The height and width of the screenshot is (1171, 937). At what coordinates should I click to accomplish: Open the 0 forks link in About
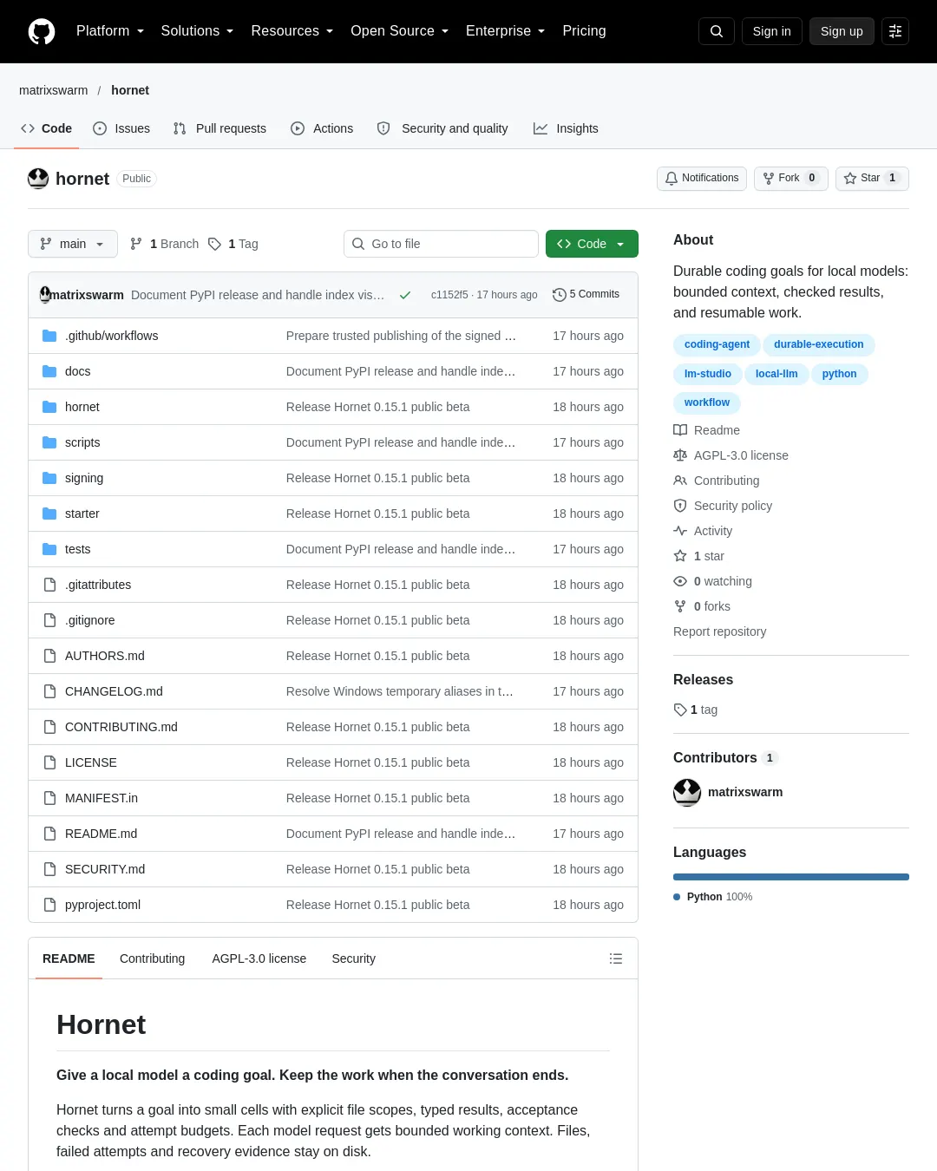point(702,606)
